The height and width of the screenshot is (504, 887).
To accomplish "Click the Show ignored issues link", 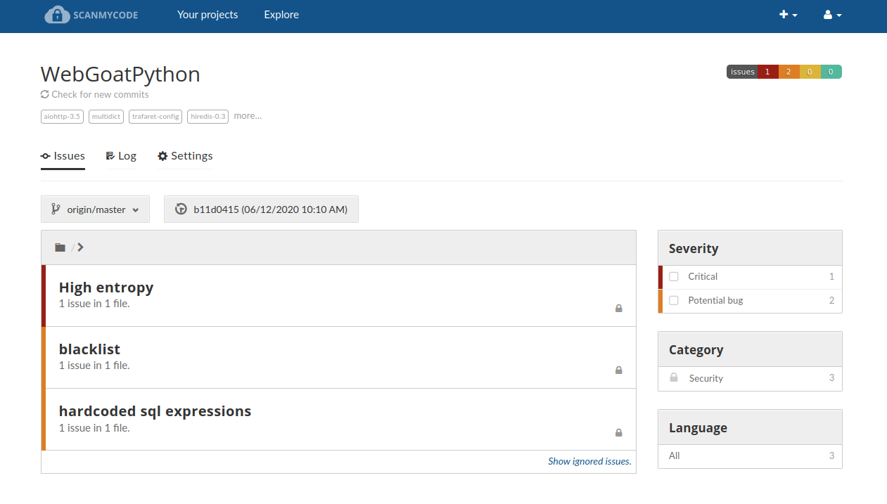I will [589, 462].
